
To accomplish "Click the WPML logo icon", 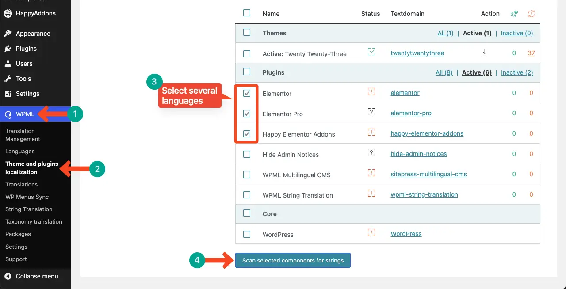I will (8, 114).
